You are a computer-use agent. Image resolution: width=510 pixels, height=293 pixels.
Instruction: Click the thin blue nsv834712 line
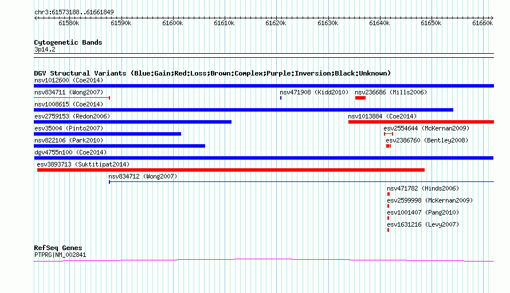click(301, 182)
